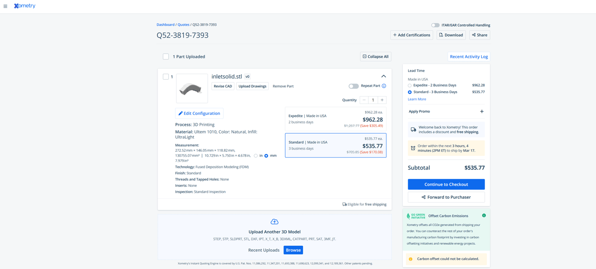Select Standard 3 Business Days radio
This screenshot has width=596, height=269.
tap(410, 92)
